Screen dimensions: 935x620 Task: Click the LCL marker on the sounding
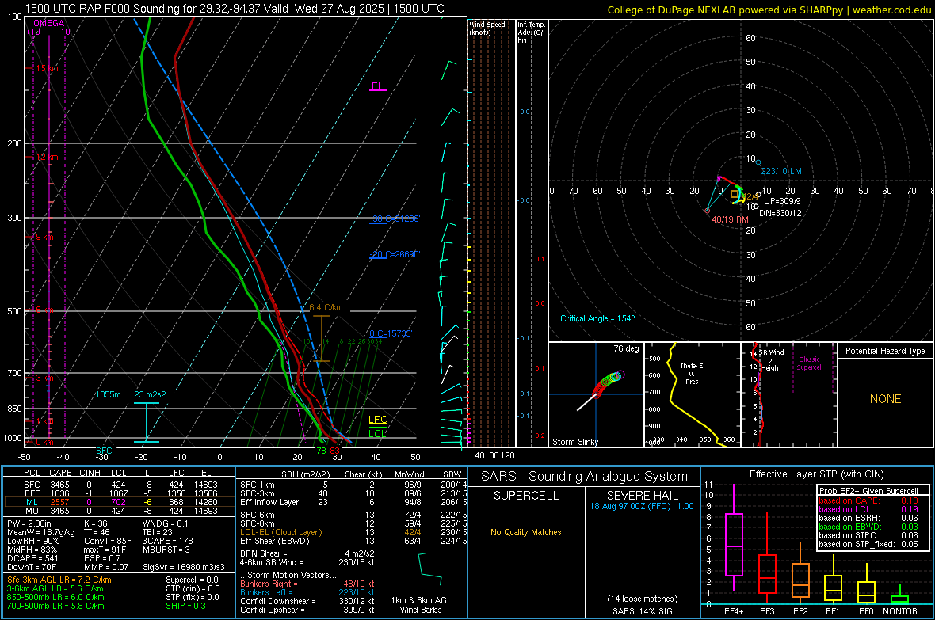(377, 433)
